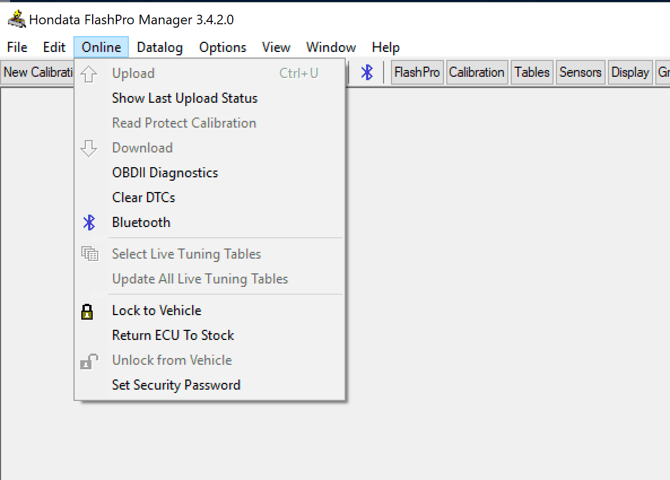Click the padlock icon beside Lock to Vehicle

click(87, 311)
